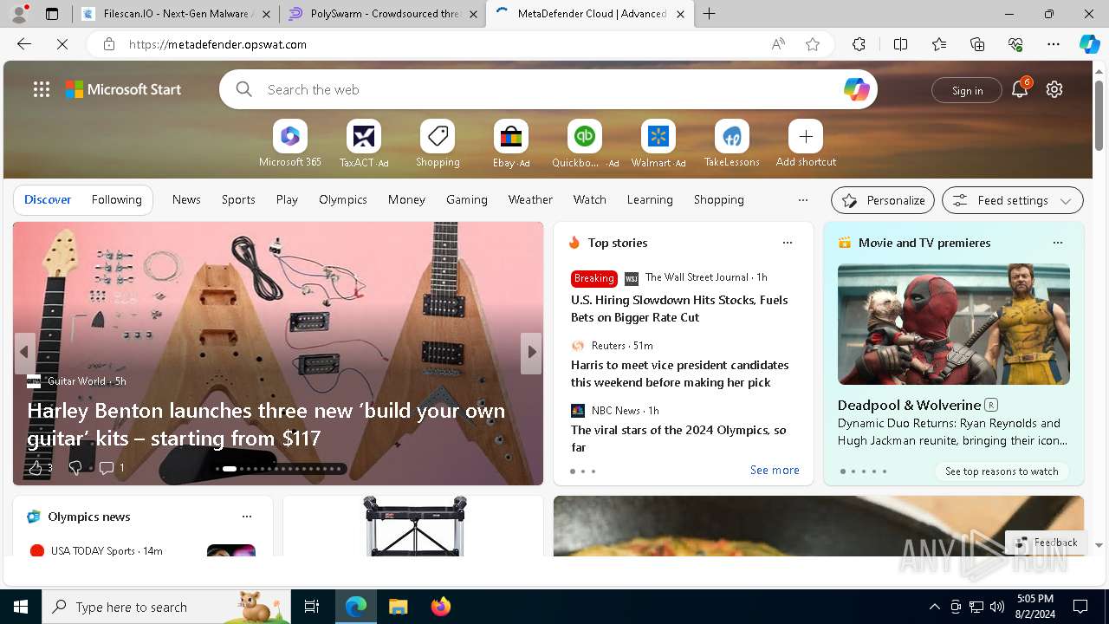Open Movie and TV premieres options menu
This screenshot has height=624, width=1109.
(1058, 243)
